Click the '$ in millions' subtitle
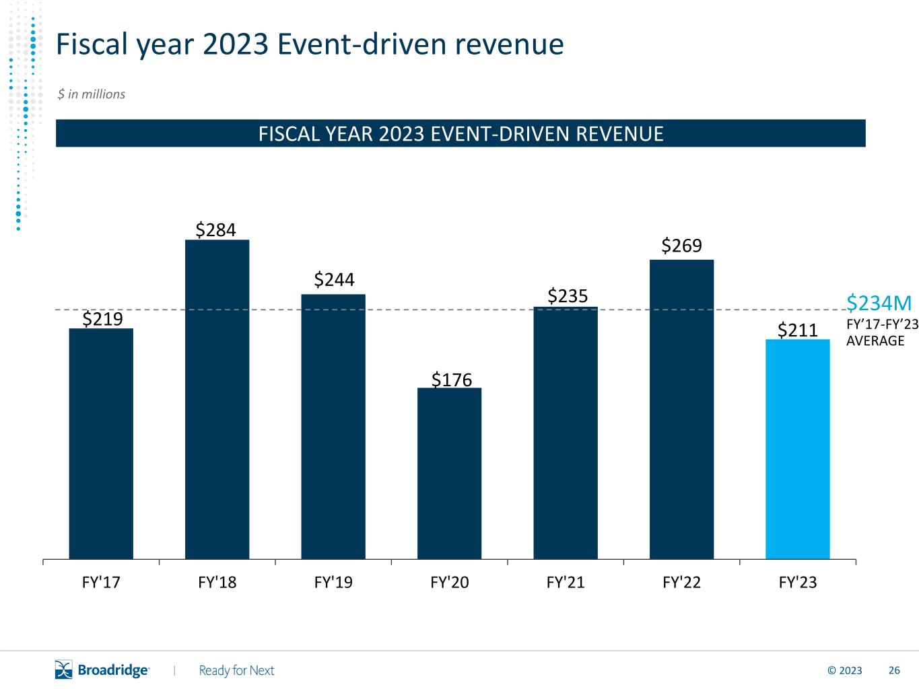919x689 pixels. tap(92, 94)
